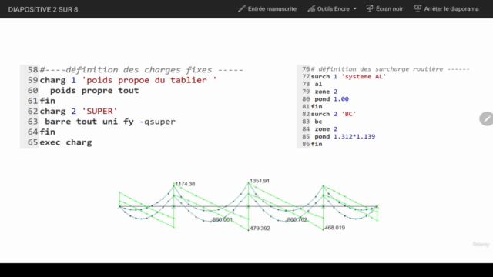Viewport: 493px width, 277px height.
Task: Open the Outils Encre menu label
Action: [x=334, y=9]
